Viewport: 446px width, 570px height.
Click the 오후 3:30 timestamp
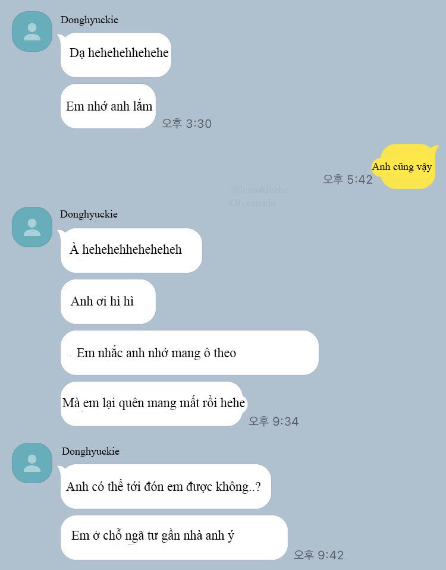point(187,124)
